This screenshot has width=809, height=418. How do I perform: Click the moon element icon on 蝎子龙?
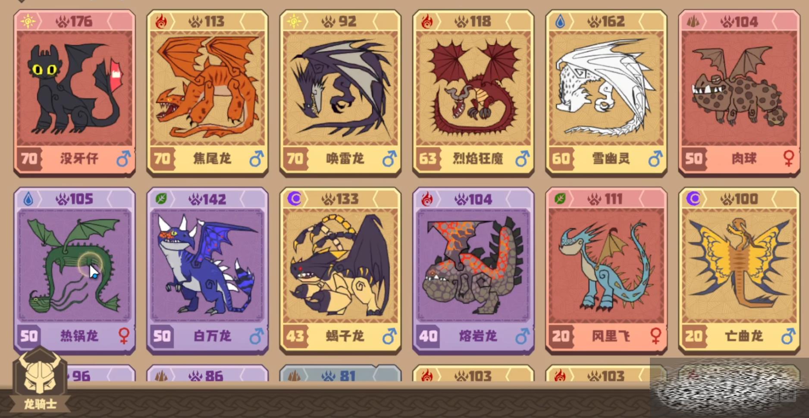click(295, 199)
